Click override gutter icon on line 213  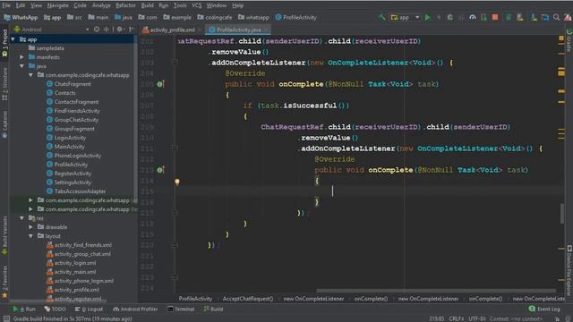point(160,170)
